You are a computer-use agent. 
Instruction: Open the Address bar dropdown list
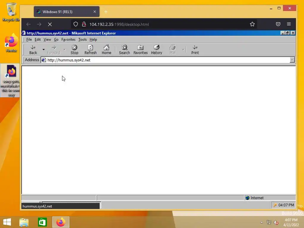(x=292, y=60)
